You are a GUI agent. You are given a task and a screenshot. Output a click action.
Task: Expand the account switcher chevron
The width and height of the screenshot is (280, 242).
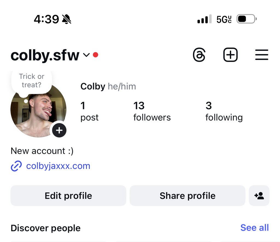[86, 55]
